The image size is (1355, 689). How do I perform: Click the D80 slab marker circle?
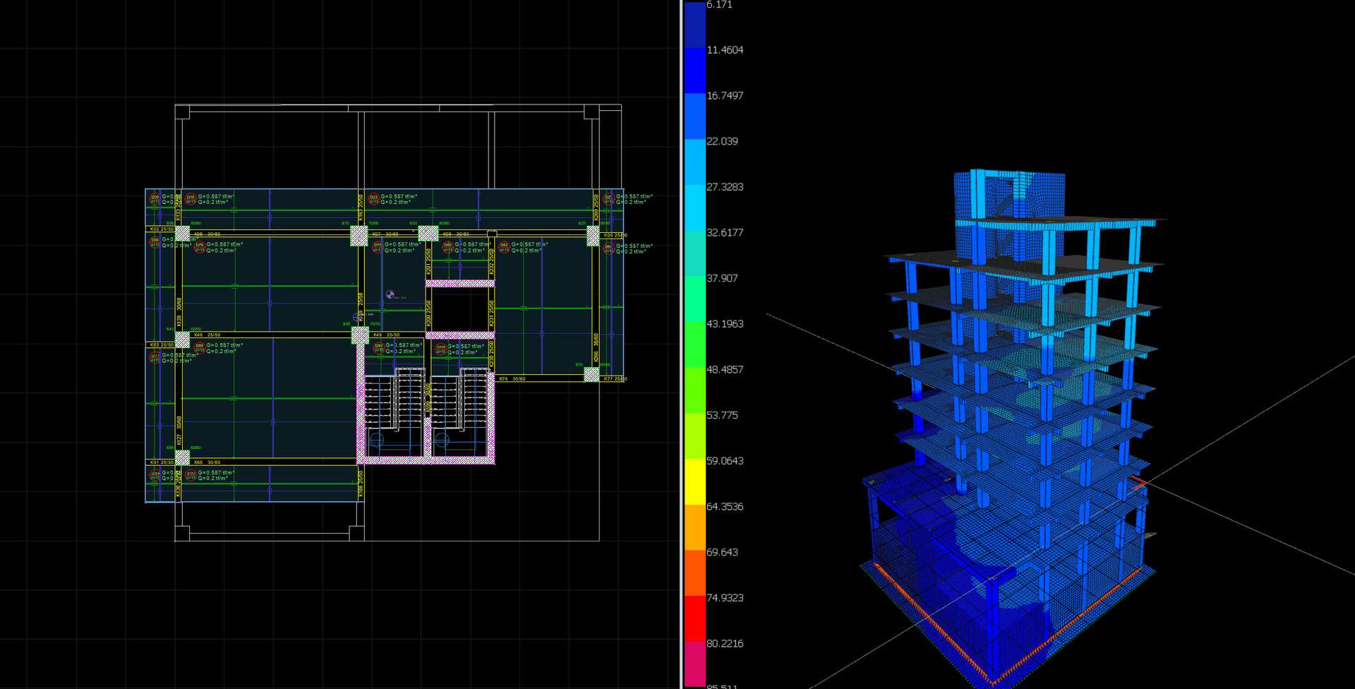[447, 247]
